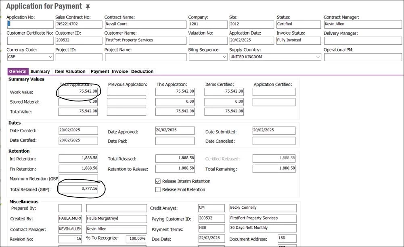Click the empty Prepared By code field
The image size is (404, 247).
click(x=70, y=208)
